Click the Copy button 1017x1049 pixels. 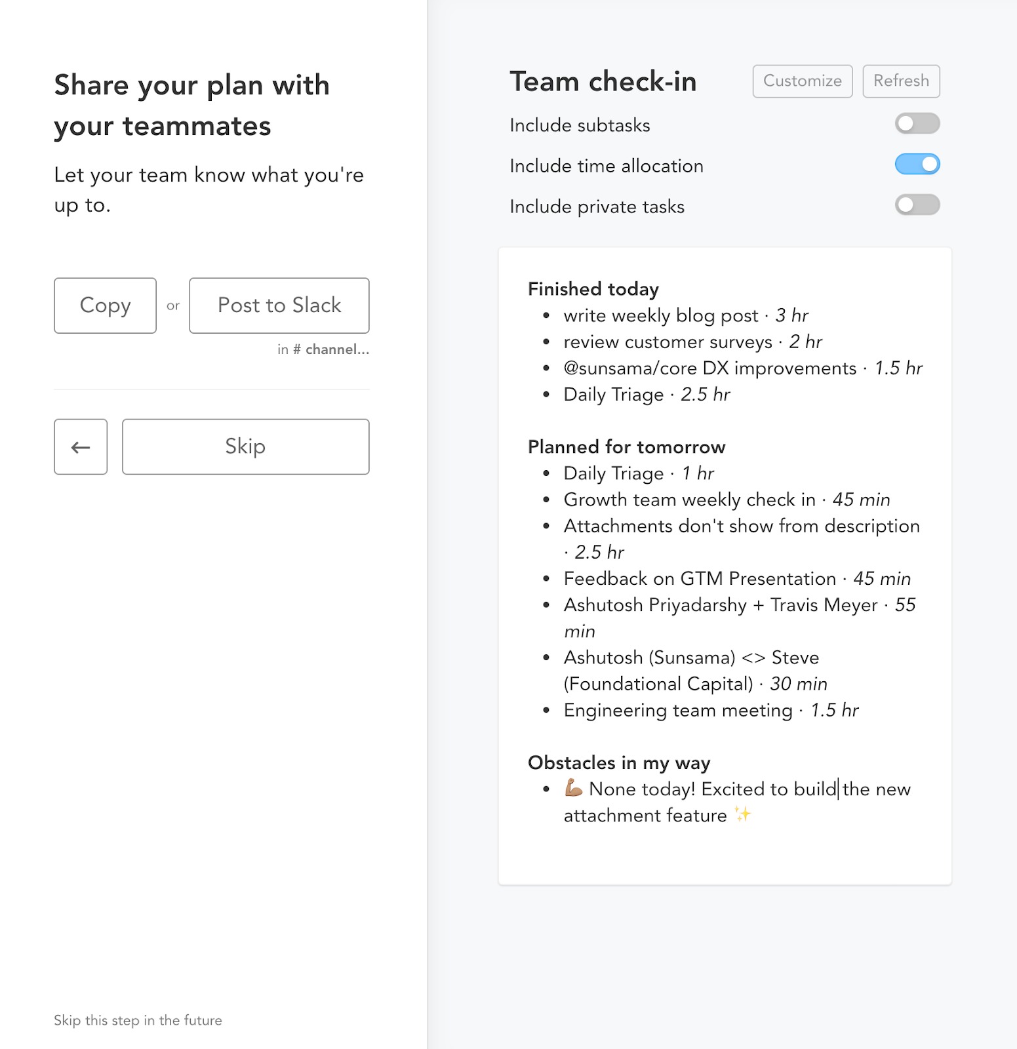(104, 306)
